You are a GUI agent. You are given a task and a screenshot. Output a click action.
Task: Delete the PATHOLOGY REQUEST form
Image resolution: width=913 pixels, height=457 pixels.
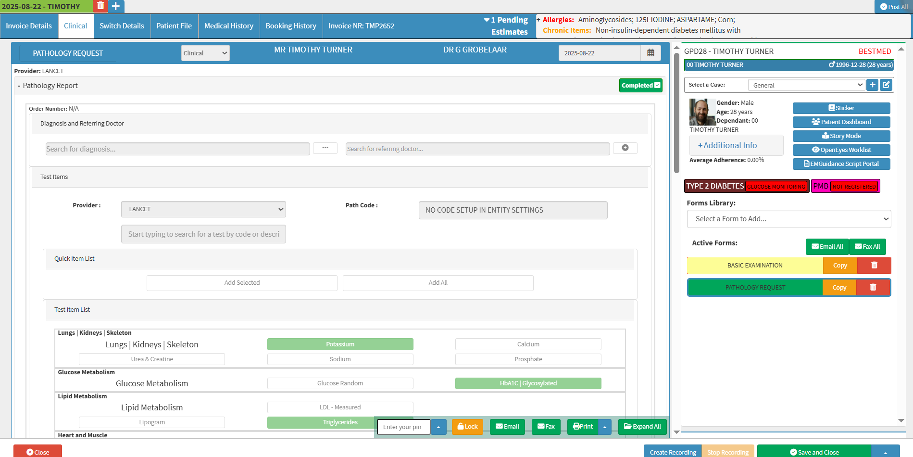(x=873, y=288)
